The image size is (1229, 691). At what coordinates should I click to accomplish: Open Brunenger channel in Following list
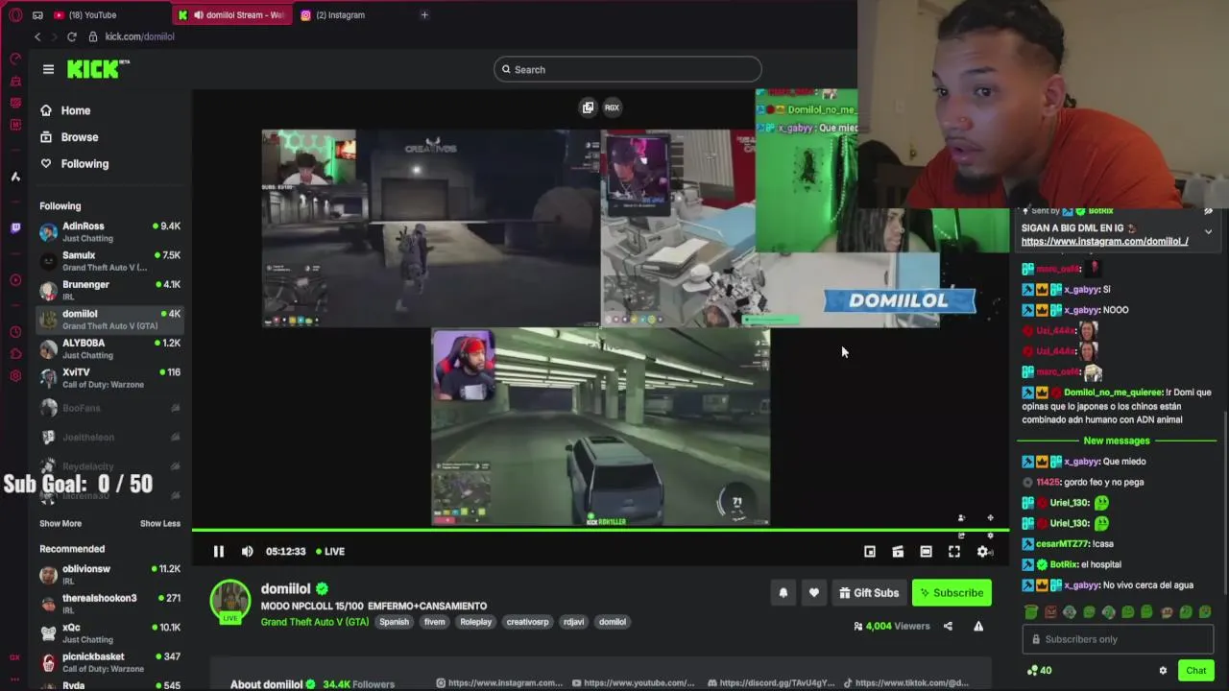[109, 290]
